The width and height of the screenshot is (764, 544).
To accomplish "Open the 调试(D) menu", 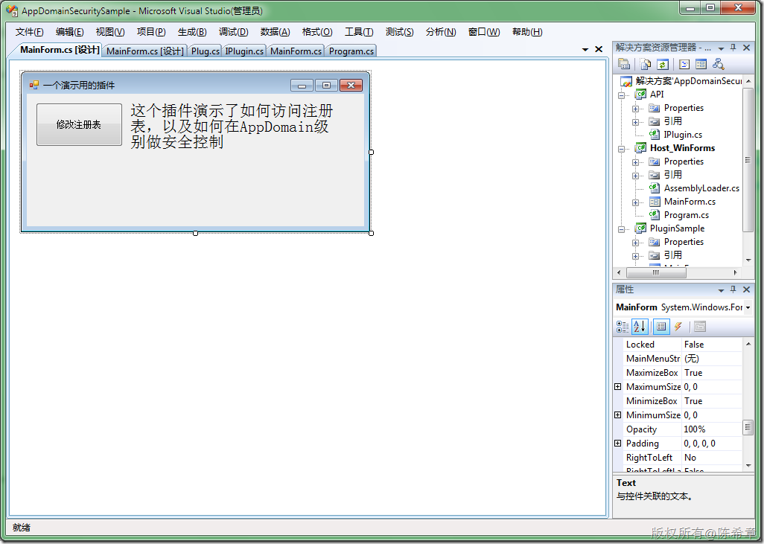I will pyautogui.click(x=233, y=32).
